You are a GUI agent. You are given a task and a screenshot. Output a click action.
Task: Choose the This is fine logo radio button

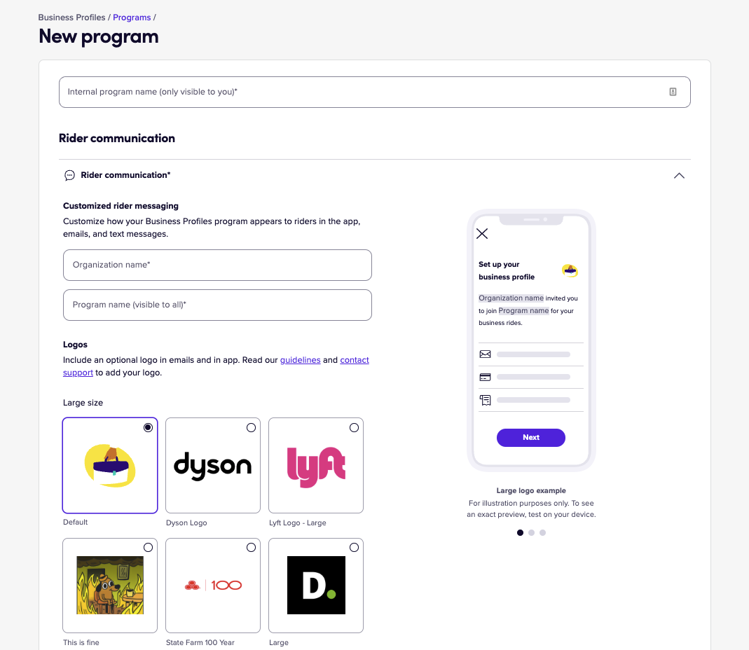pyautogui.click(x=148, y=547)
